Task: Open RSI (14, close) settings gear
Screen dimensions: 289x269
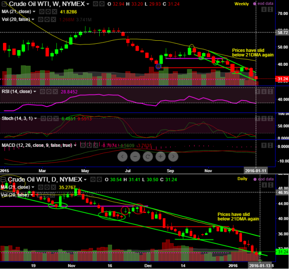Action: click(49, 92)
